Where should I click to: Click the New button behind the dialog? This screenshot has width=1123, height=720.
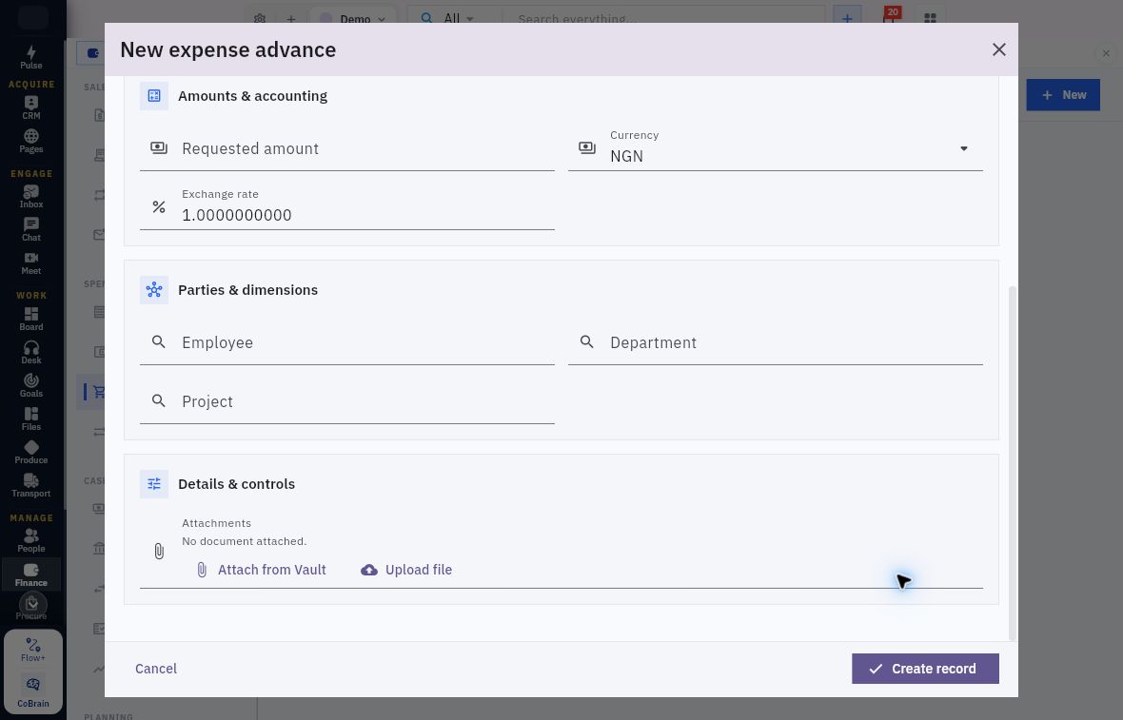click(1063, 95)
